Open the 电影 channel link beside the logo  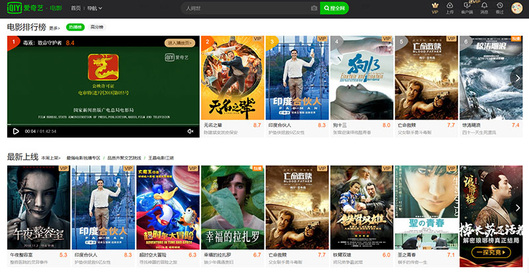[x=56, y=8]
